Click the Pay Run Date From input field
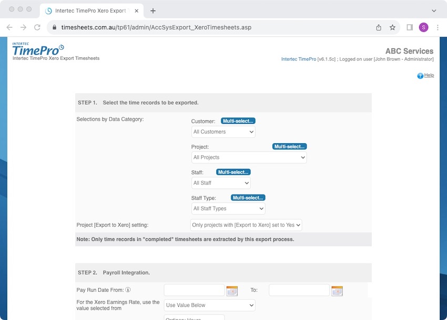The image size is (447, 320). 194,290
